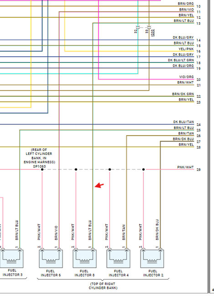Click the BRN/LT BLU label at pin 25
Image resolution: width=214 pixels, height=297 pixels.
point(184,128)
